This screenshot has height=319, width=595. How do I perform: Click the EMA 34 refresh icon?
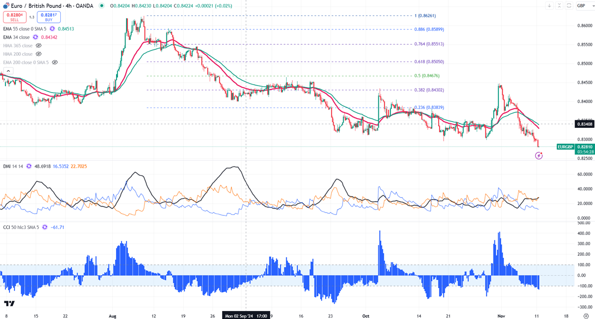click(x=35, y=37)
